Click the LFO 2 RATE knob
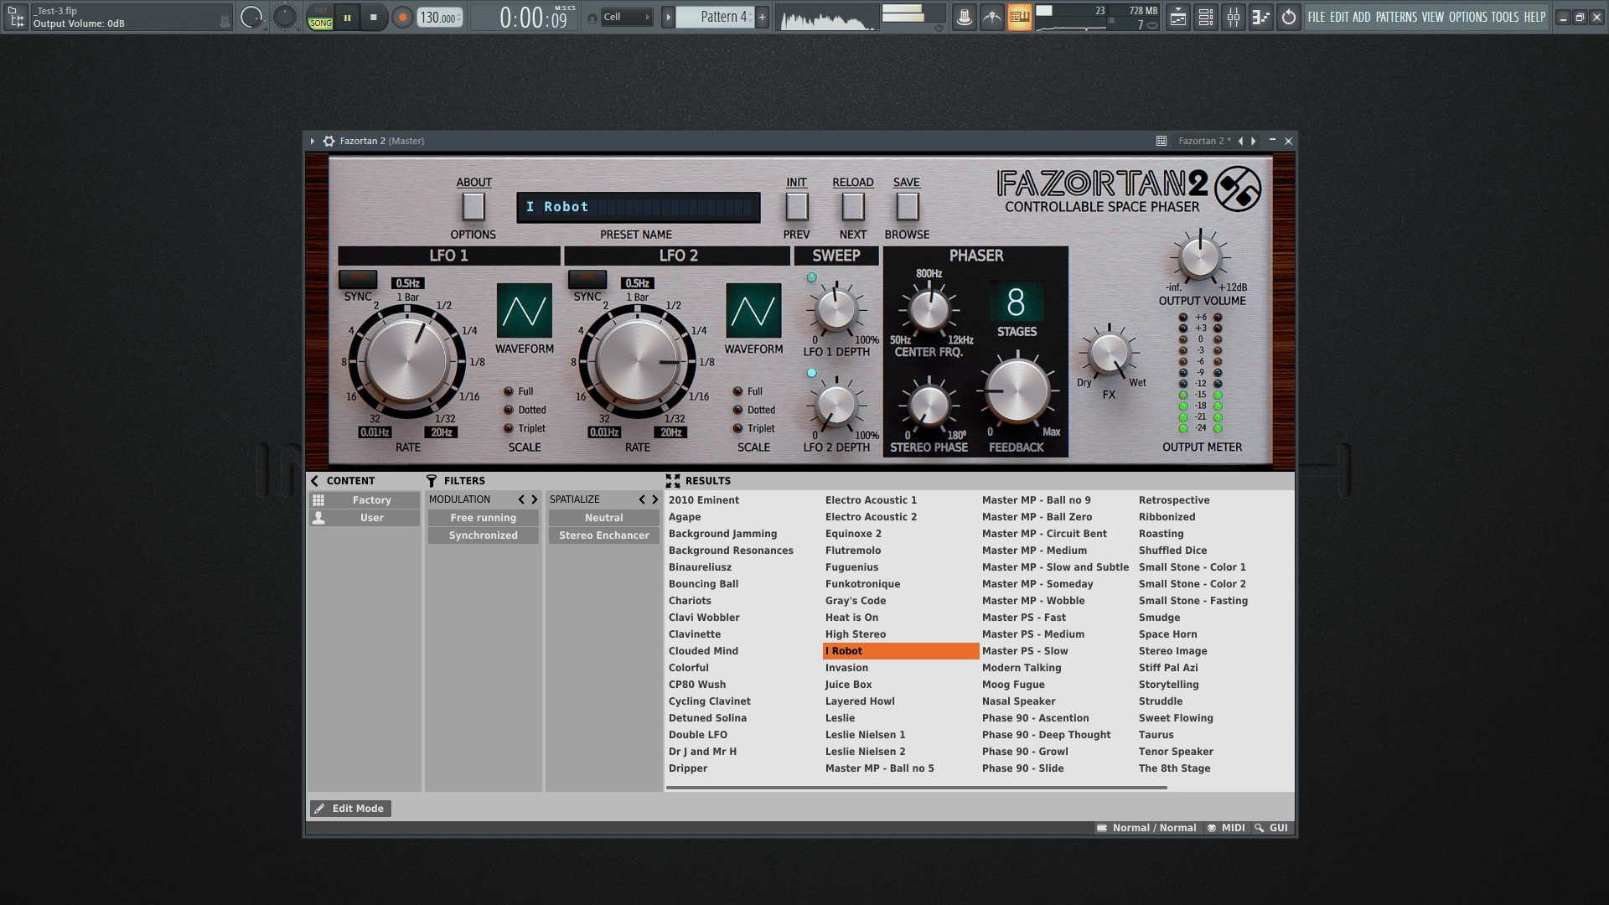Viewport: 1609px width, 905px height. tap(637, 362)
